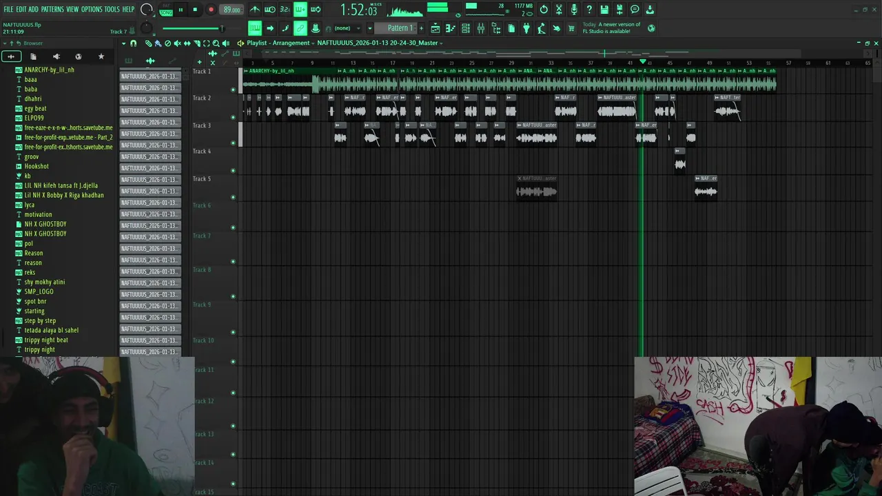
Task: Open the Playlist speaker icon menu
Action: point(240,43)
